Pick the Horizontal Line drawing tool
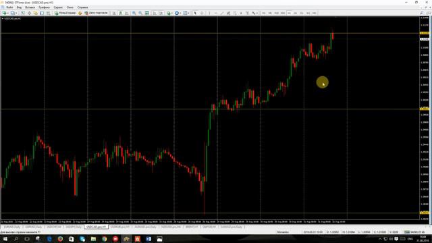432x243 pixels. point(216,13)
